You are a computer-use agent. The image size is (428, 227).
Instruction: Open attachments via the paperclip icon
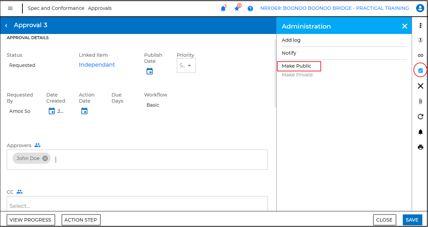pos(420,101)
